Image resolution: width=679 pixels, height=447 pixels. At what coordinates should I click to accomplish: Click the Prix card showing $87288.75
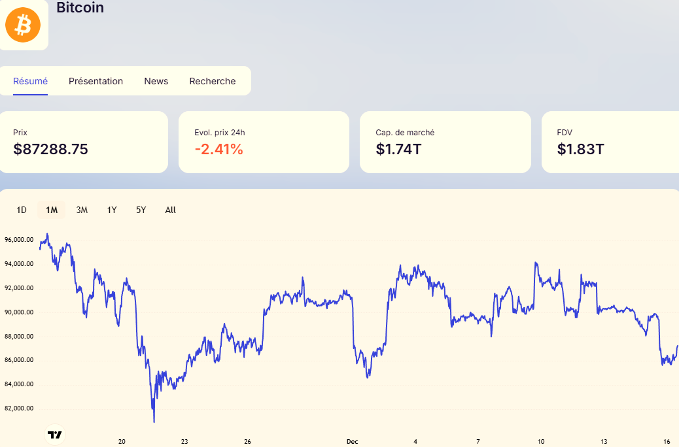pyautogui.click(x=83, y=142)
